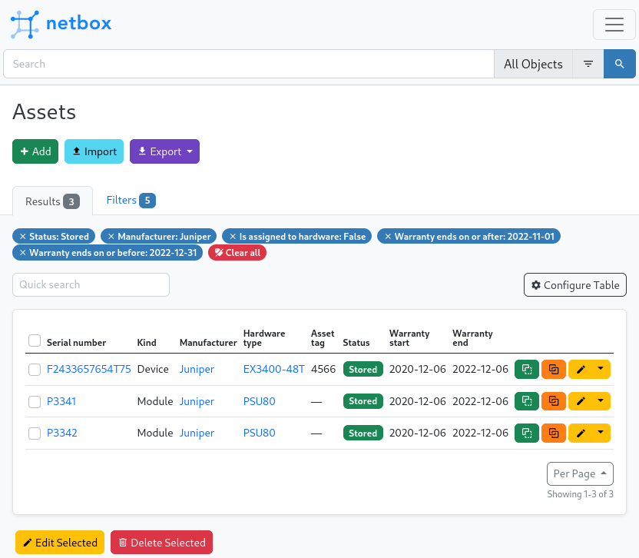Click the Import button
Screen dimensions: 639x558
click(94, 151)
